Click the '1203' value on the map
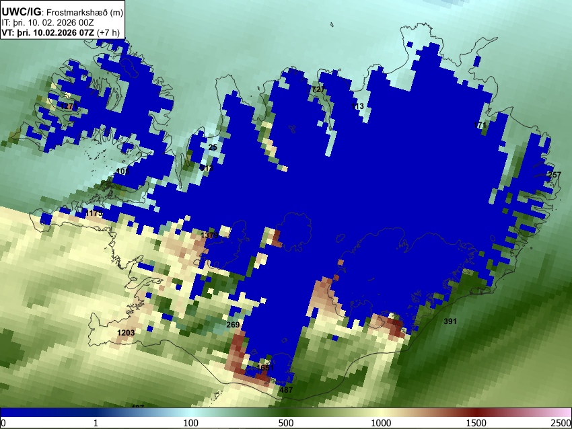 click(126, 332)
